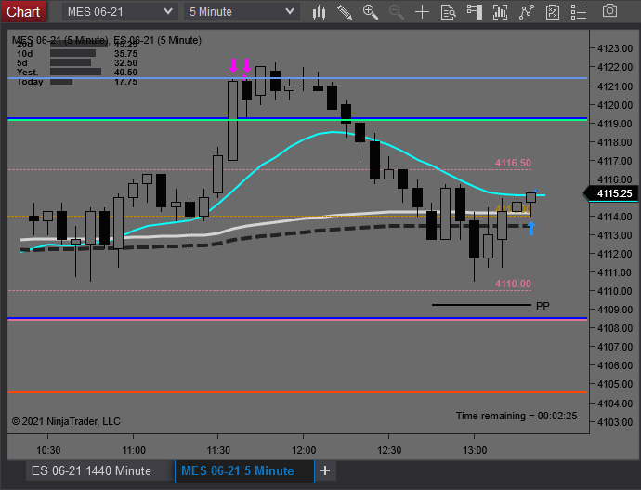Open the indicators line-graph icon
This screenshot has width=641, height=490.
527,12
